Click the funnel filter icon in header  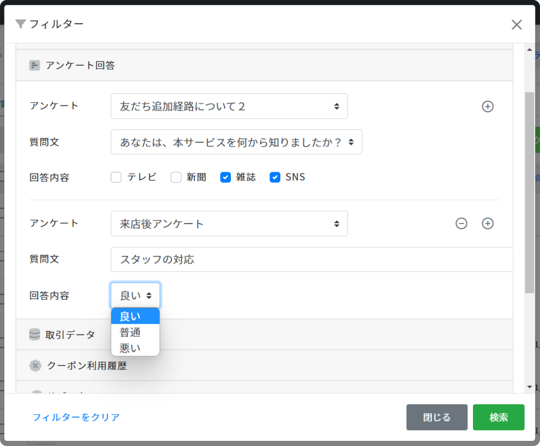20,24
